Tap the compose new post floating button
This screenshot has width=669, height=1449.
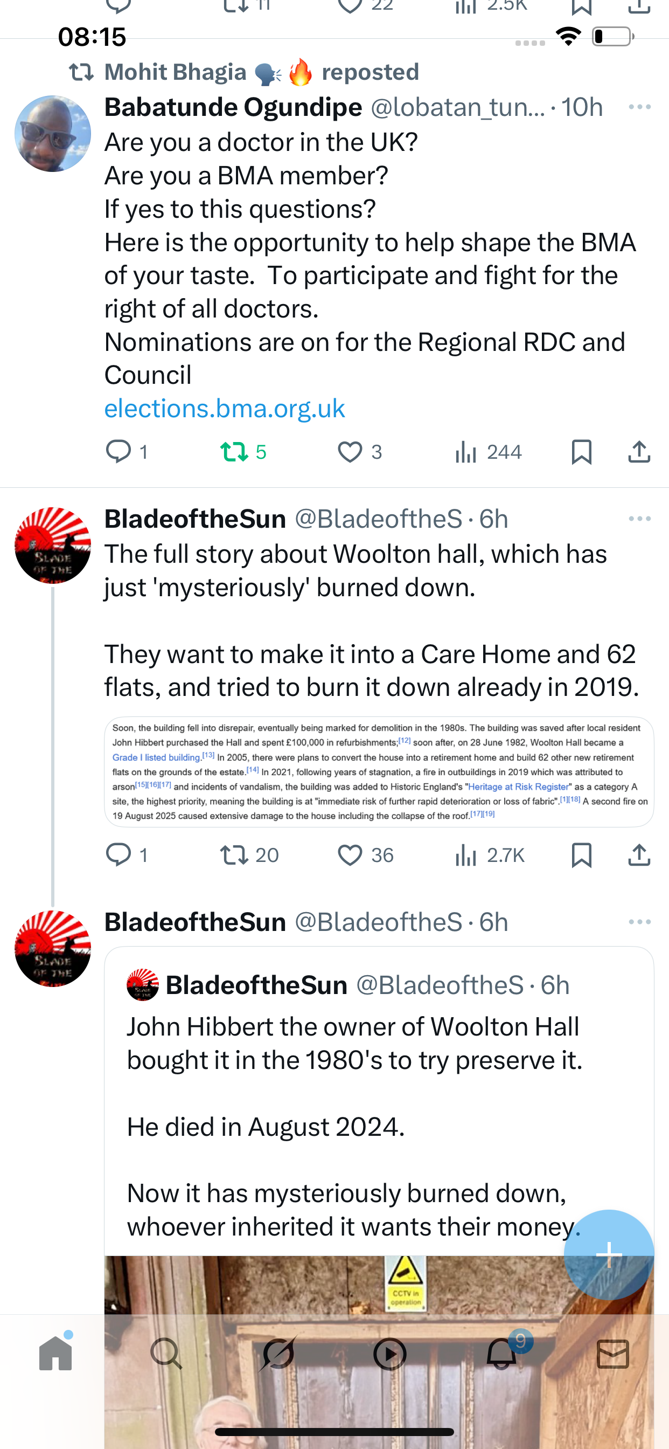point(608,1254)
